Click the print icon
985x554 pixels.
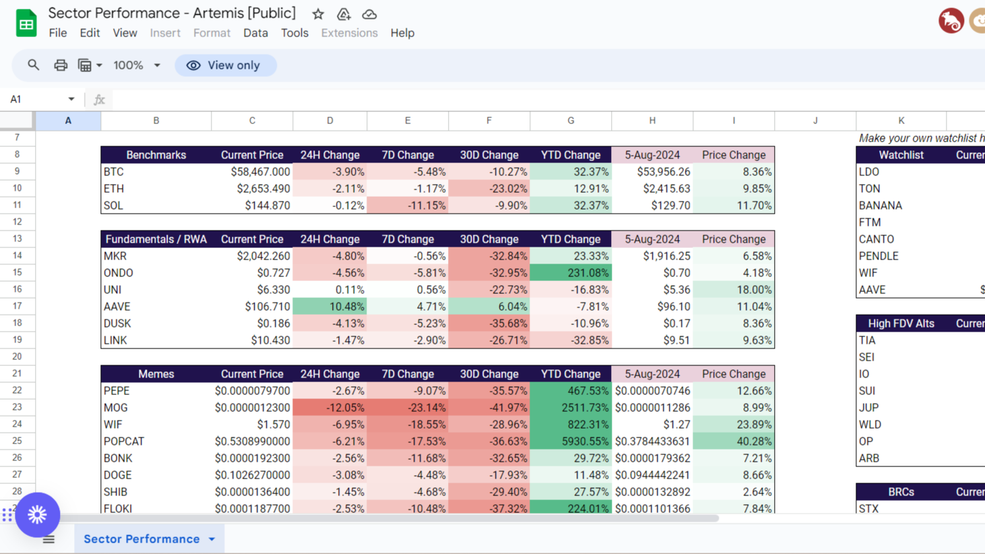(61, 65)
